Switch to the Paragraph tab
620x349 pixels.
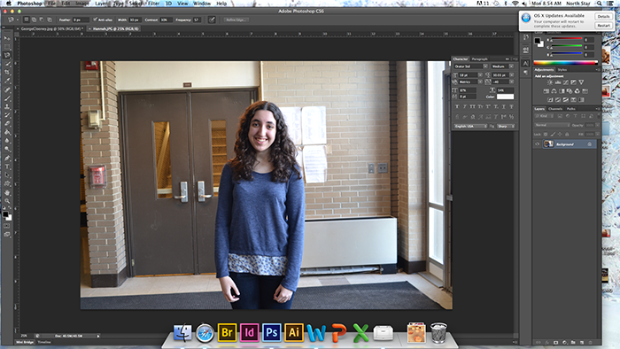pyautogui.click(x=480, y=58)
